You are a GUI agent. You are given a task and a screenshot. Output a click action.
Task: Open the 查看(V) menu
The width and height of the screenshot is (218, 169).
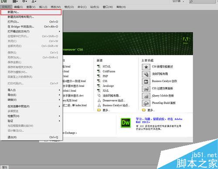pyautogui.click(x=31, y=7)
